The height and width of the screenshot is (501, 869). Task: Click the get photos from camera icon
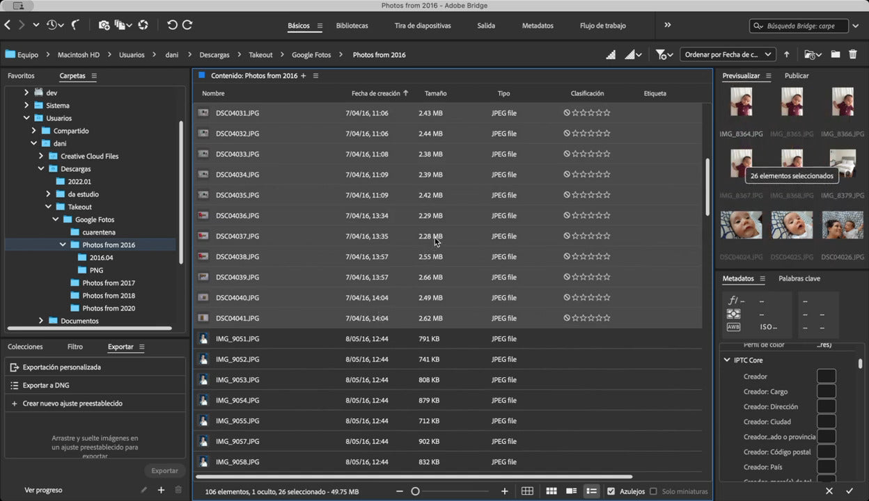[104, 25]
